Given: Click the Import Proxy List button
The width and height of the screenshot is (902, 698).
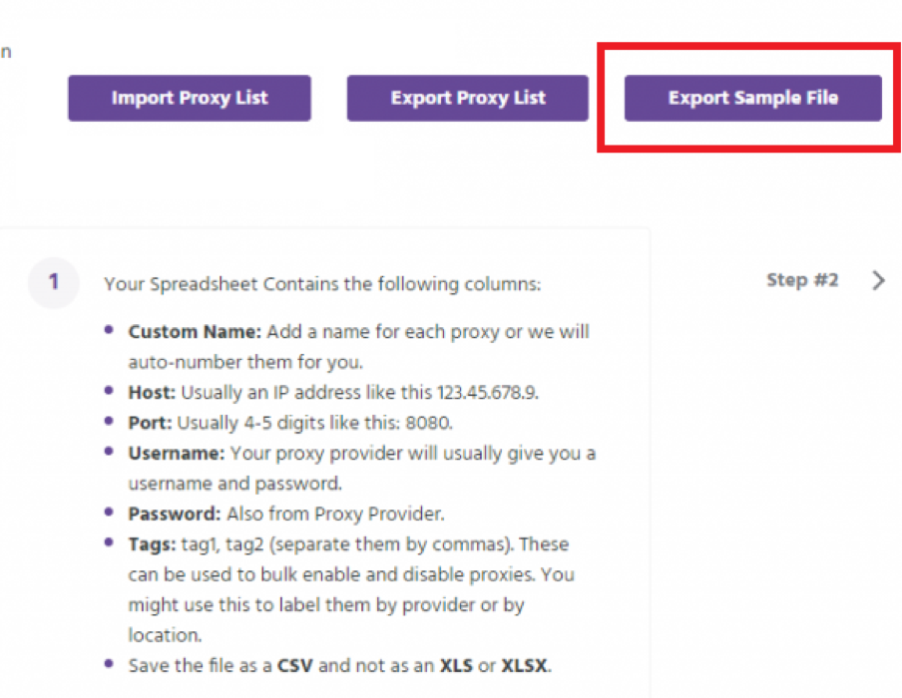Looking at the screenshot, I should (x=190, y=98).
